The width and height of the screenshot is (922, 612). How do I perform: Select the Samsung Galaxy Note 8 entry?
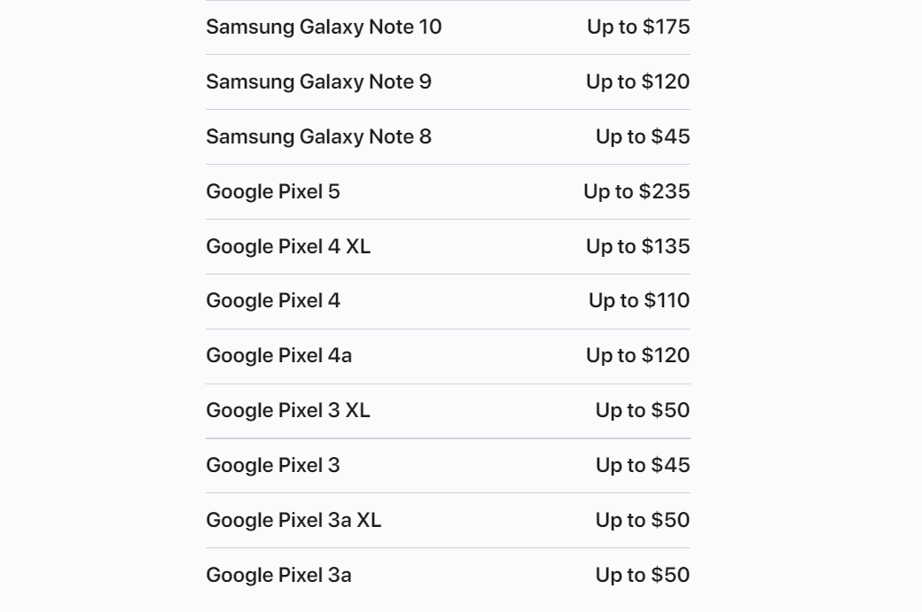(x=448, y=137)
